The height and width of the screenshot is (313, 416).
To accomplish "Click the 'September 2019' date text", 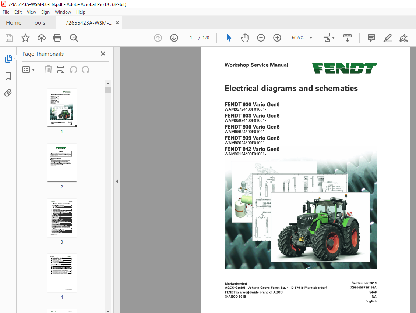I will pyautogui.click(x=364, y=283).
